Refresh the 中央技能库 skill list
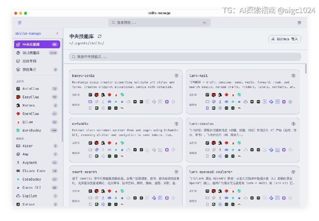This screenshot has height=221, width=319. pyautogui.click(x=99, y=36)
